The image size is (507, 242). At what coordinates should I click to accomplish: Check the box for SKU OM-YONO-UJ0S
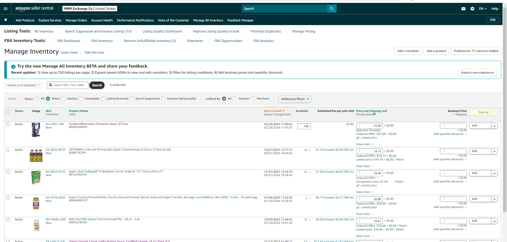[x=8, y=220]
